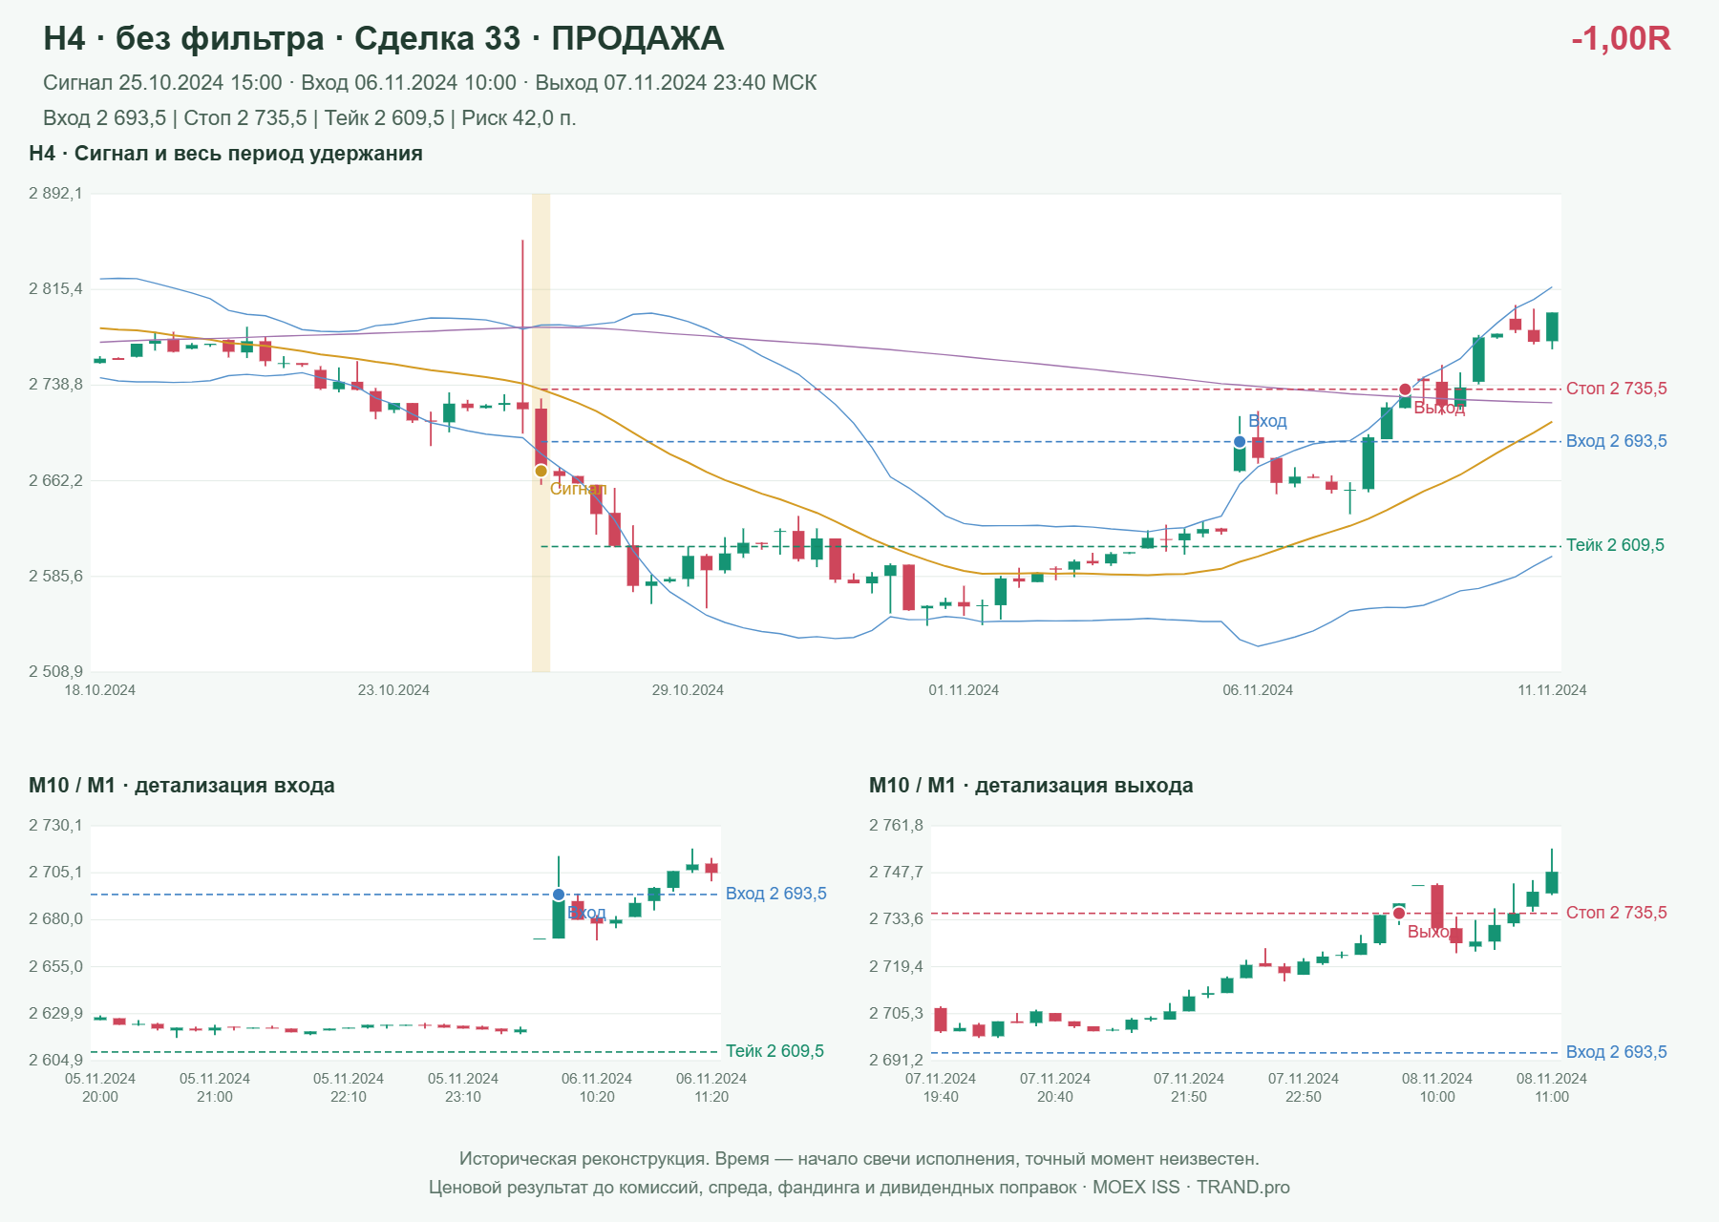1719x1222 pixels.
Task: Click the 2 730,1 price label in entry chart
Action: pyautogui.click(x=56, y=826)
